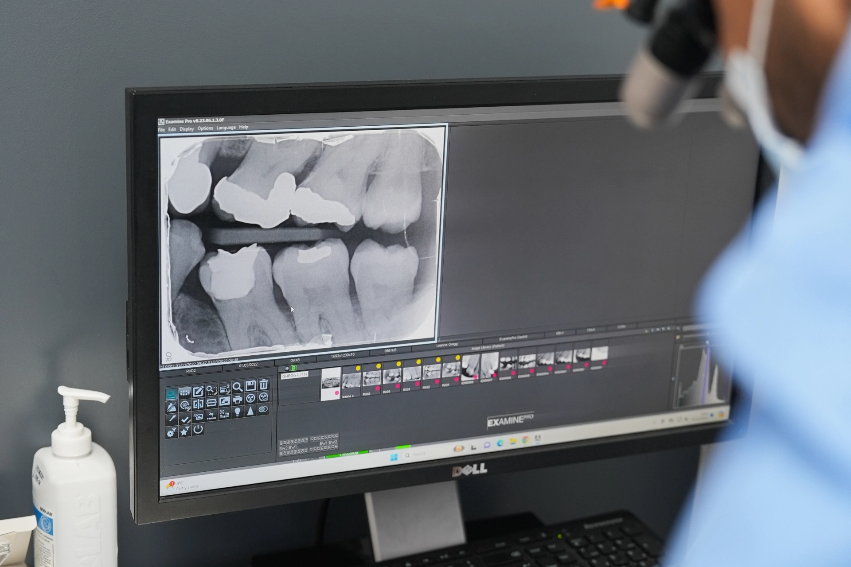Click the mountain with slash icon

click(172, 407)
